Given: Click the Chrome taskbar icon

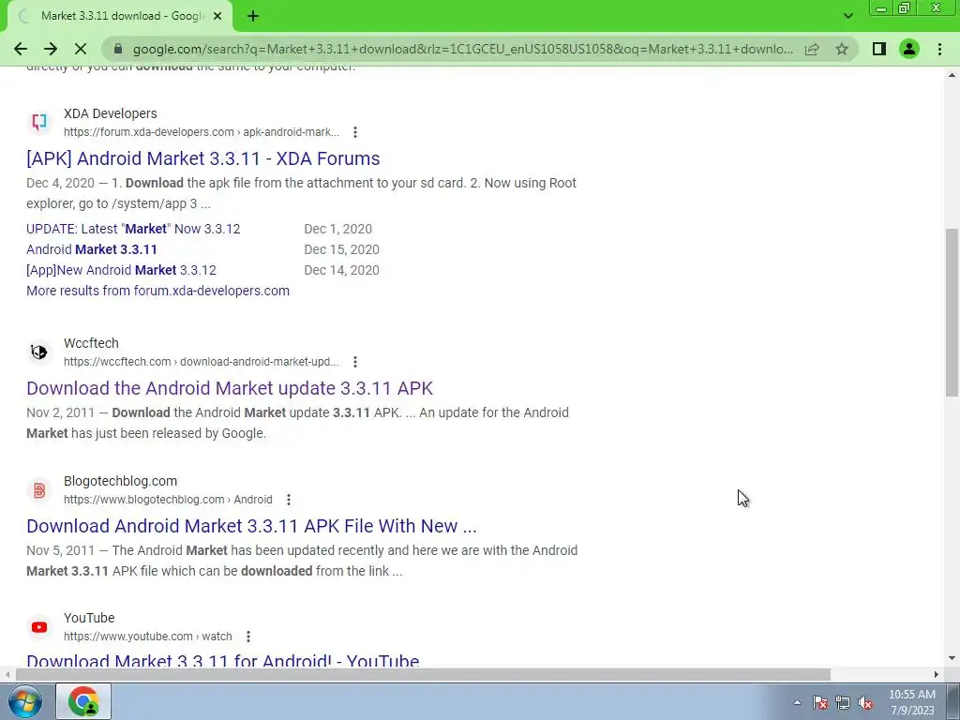Looking at the screenshot, I should (x=83, y=701).
